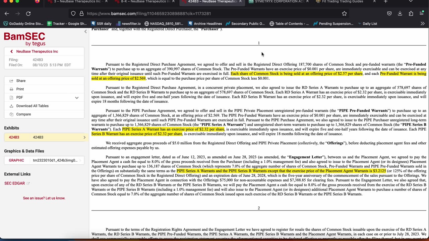Open GoDaddy Online Store bookmark
The width and height of the screenshot is (429, 241).
point(23,23)
